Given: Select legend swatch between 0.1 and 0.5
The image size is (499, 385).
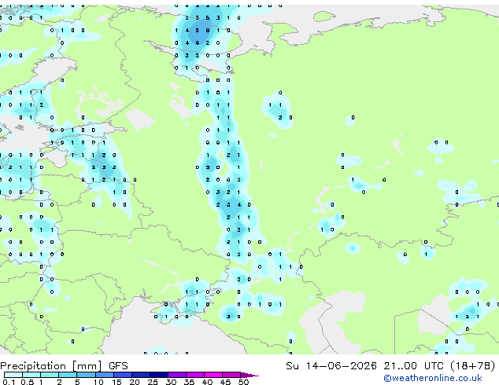Looking at the screenshot, I should click(x=13, y=375).
